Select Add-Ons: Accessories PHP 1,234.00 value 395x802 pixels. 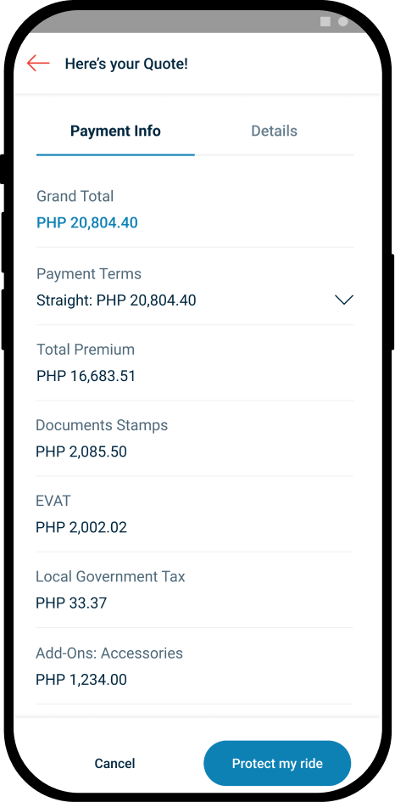pyautogui.click(x=81, y=680)
